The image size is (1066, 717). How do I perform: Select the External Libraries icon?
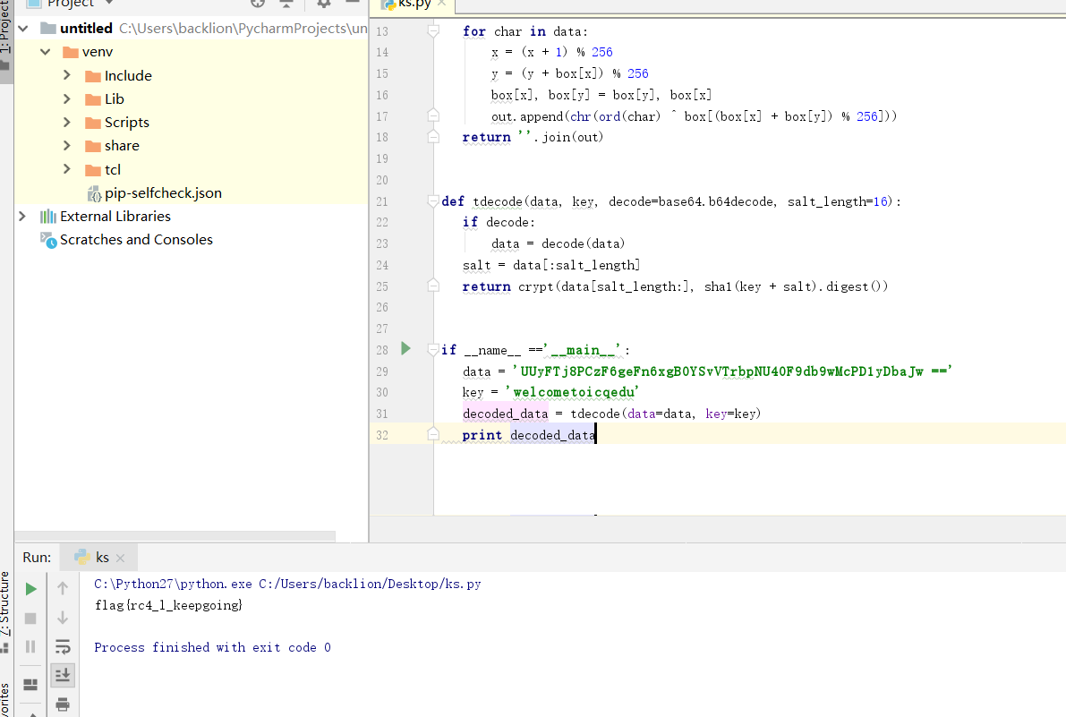[x=47, y=216]
